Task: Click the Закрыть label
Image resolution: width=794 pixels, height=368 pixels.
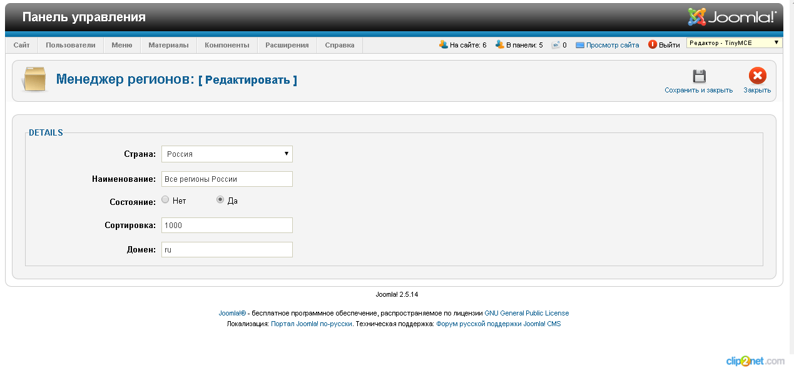Action: pos(757,90)
